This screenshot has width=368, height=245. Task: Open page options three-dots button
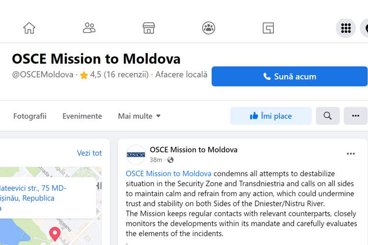[x=356, y=116]
